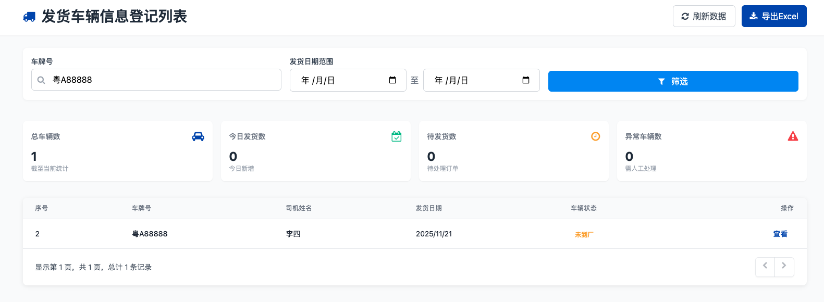This screenshot has height=302, width=824.
Task: Click the 发货日期 column header
Action: pos(428,208)
